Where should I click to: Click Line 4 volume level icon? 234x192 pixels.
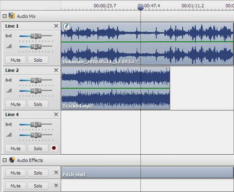pyautogui.click(x=9, y=135)
